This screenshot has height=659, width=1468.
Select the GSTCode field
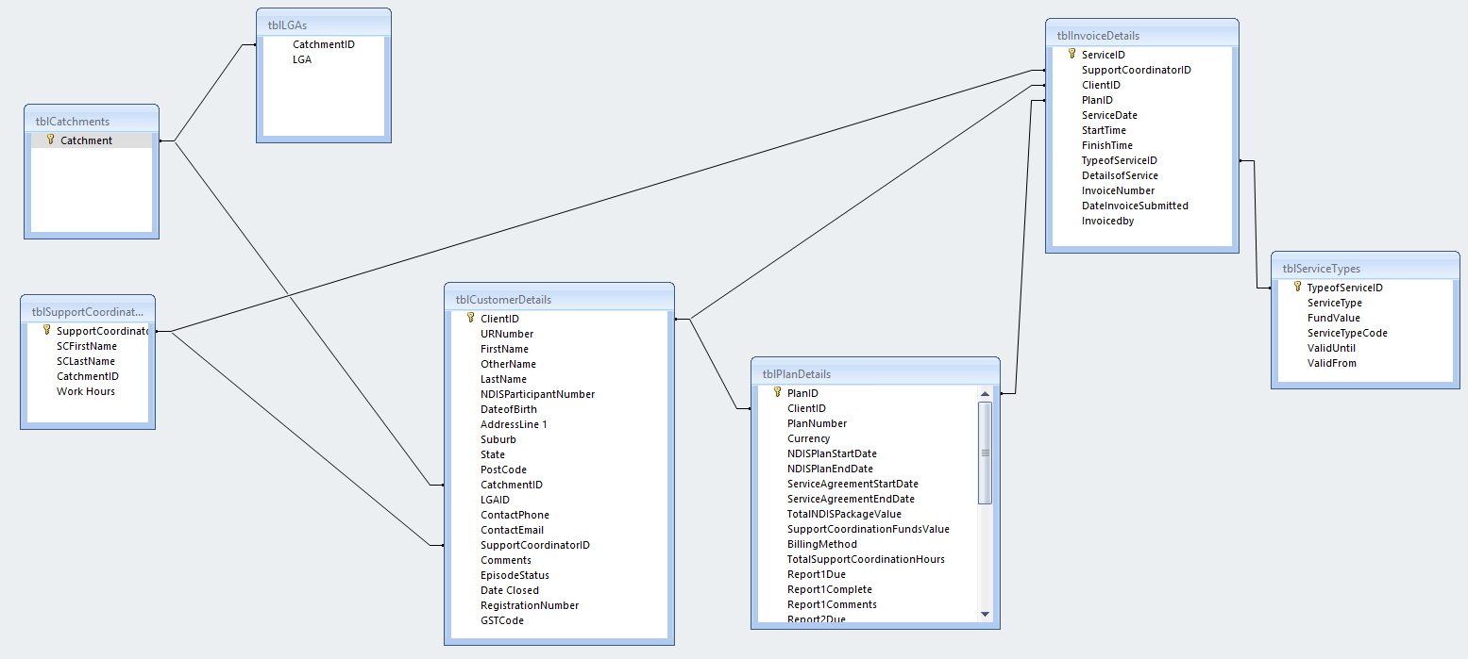pyautogui.click(x=502, y=620)
